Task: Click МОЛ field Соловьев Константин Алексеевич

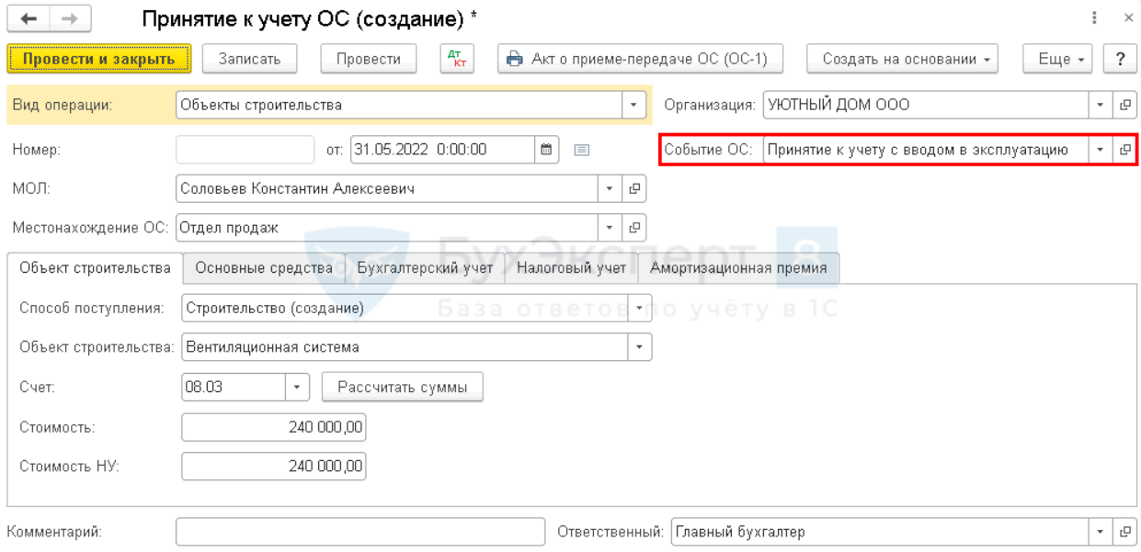Action: 387,188
